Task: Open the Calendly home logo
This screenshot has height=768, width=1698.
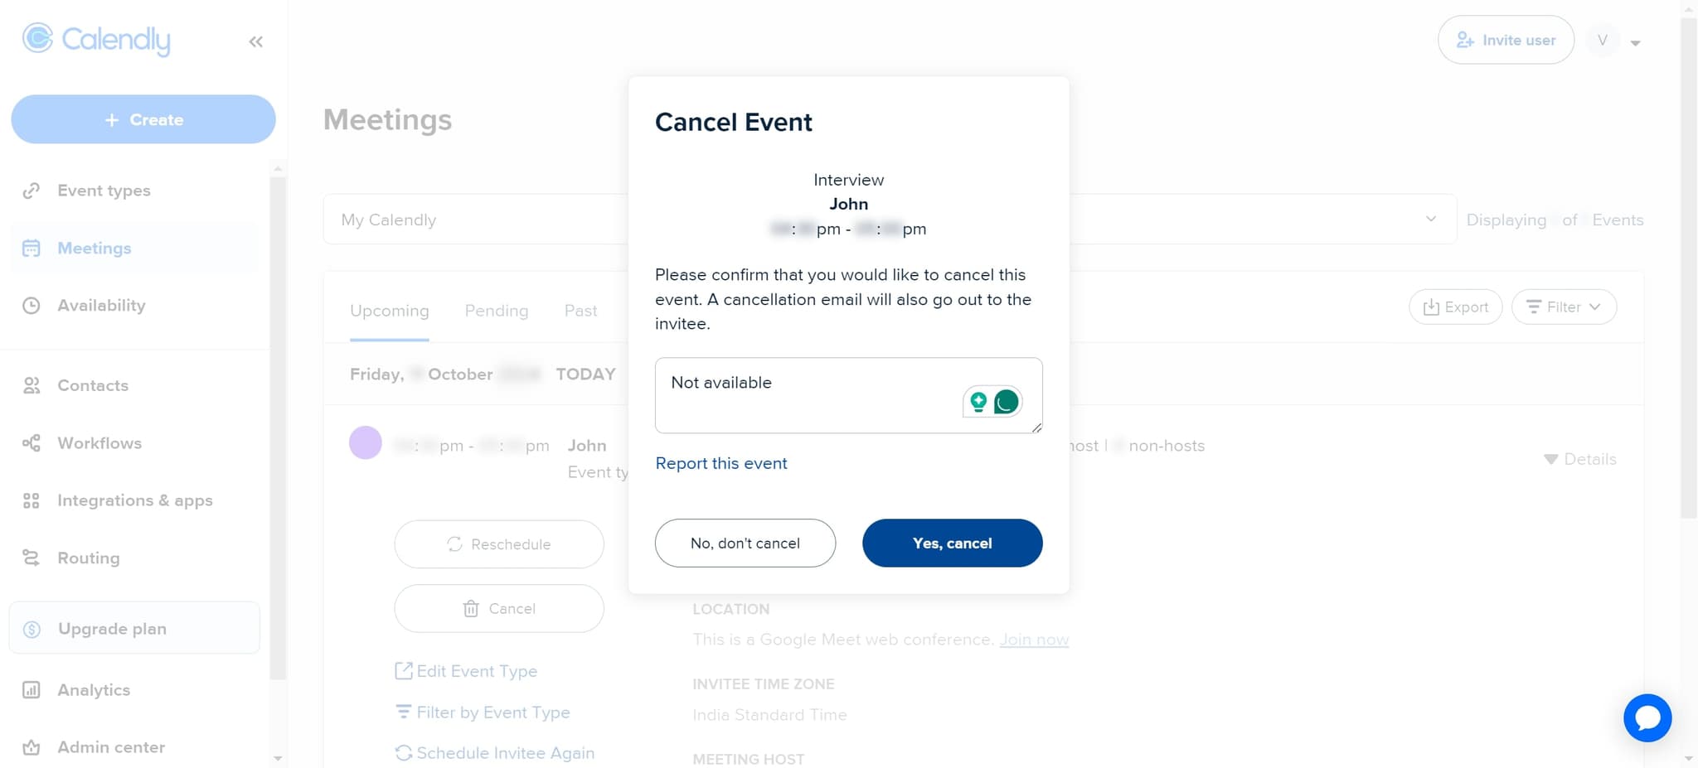Action: tap(95, 40)
